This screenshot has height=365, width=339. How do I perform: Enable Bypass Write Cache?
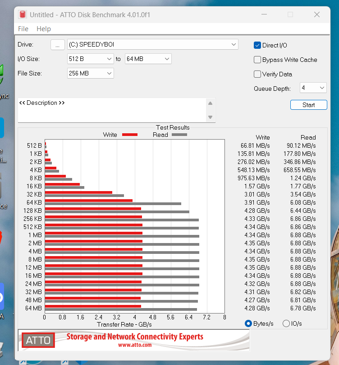(257, 60)
